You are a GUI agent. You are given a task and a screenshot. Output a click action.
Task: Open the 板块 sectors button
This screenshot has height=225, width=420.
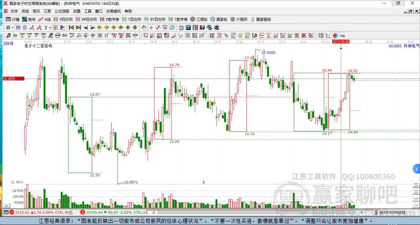point(29,19)
